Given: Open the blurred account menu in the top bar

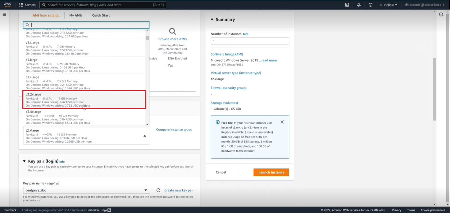Looking at the screenshot, I should click(425, 5).
